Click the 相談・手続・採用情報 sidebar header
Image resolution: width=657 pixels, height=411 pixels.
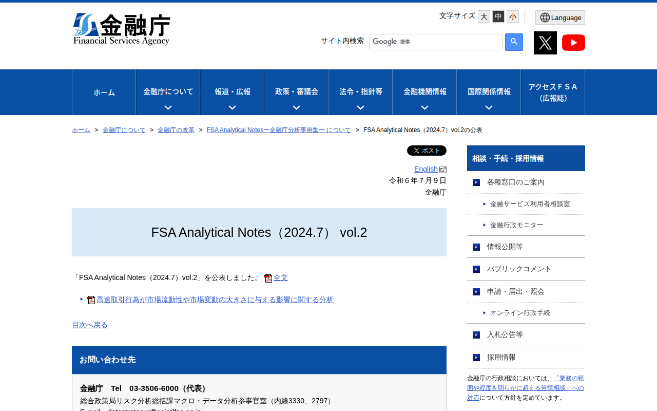(x=526, y=158)
